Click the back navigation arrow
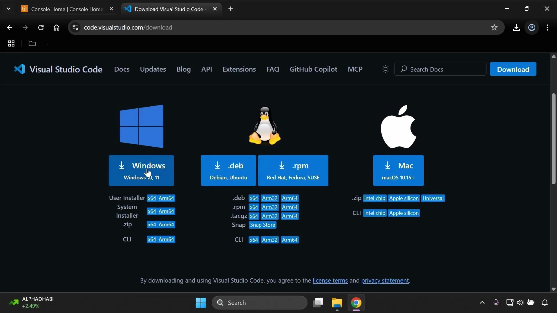Screen dimensions: 557x313 pos(10,28)
